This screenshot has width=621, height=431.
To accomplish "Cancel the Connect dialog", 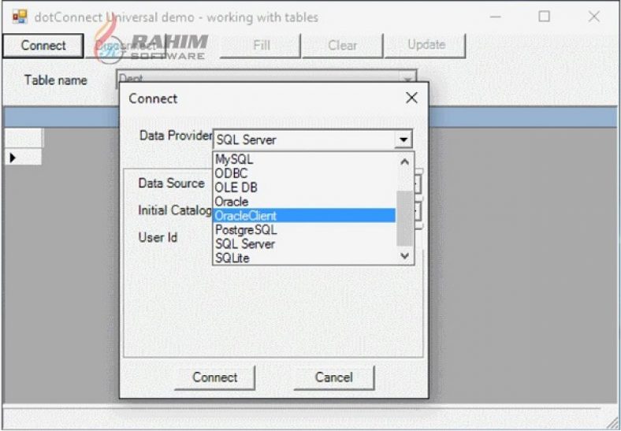I will [334, 377].
